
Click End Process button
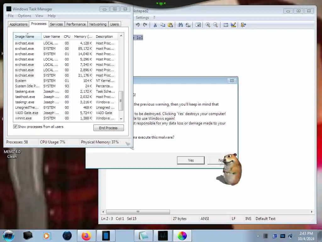click(x=108, y=128)
